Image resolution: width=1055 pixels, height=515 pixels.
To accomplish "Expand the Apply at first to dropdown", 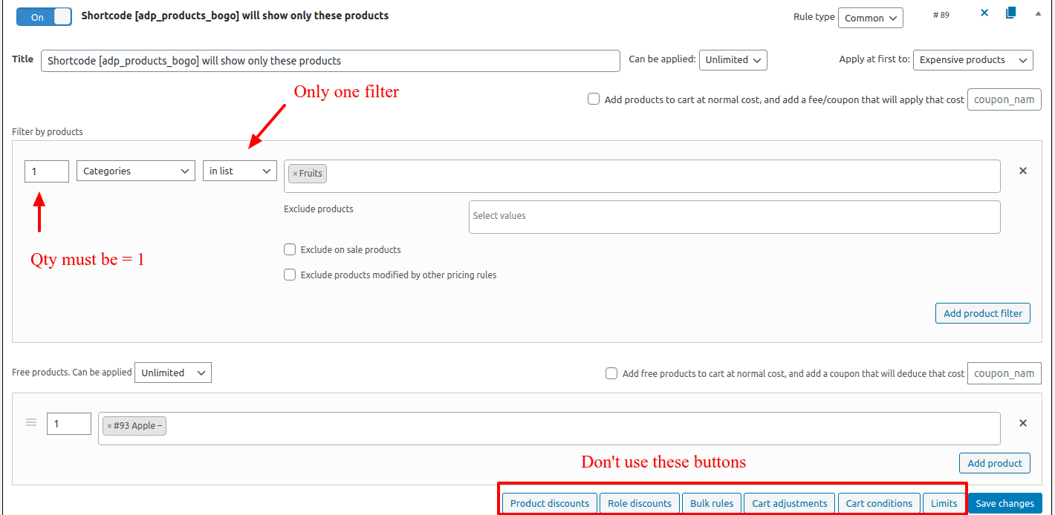I will pyautogui.click(x=973, y=60).
